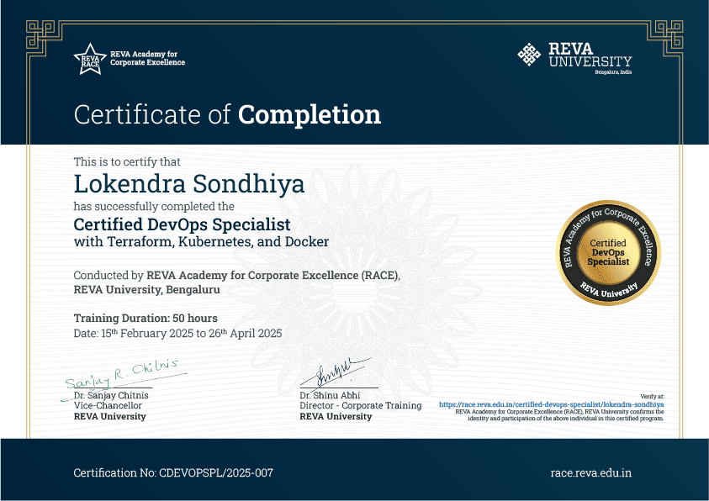This screenshot has height=501, width=709.
Task: Click the "Vice-Chancellor" title text
Action: point(108,406)
